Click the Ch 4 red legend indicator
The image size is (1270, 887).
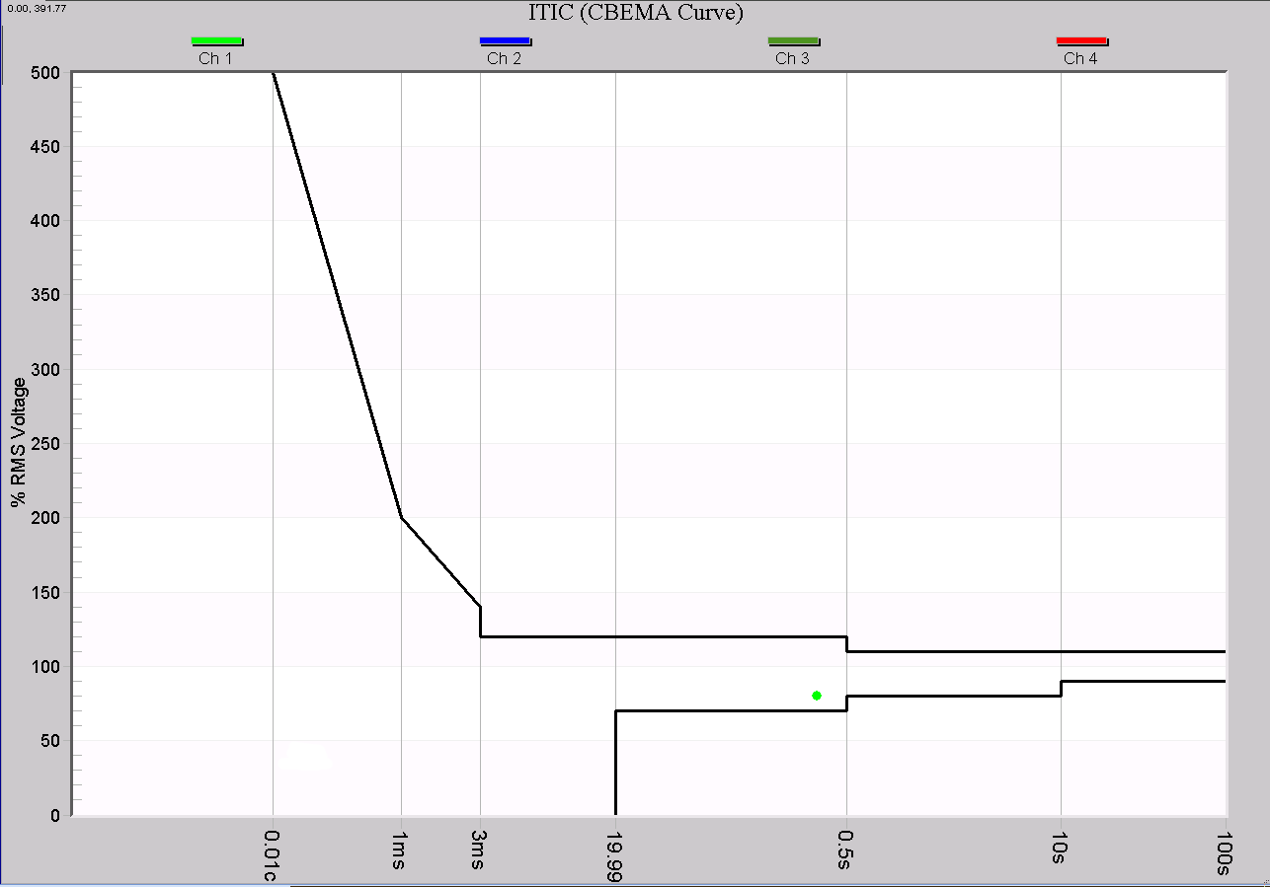click(1082, 40)
